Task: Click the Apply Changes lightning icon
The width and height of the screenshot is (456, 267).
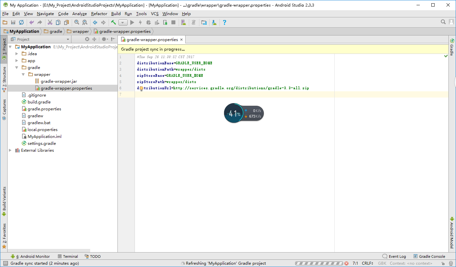Action: (x=140, y=22)
